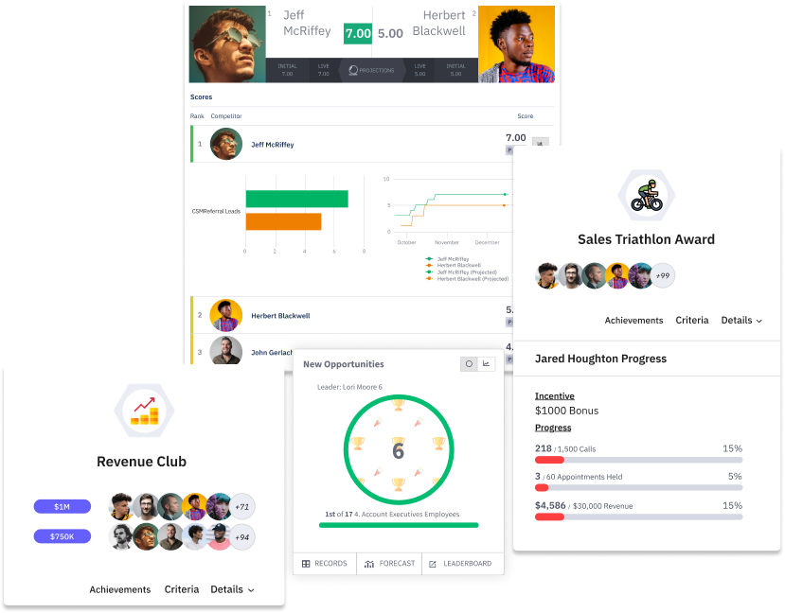Open the Leaderboard external link
Image resolution: width=785 pixels, height=613 pixels.
[463, 564]
